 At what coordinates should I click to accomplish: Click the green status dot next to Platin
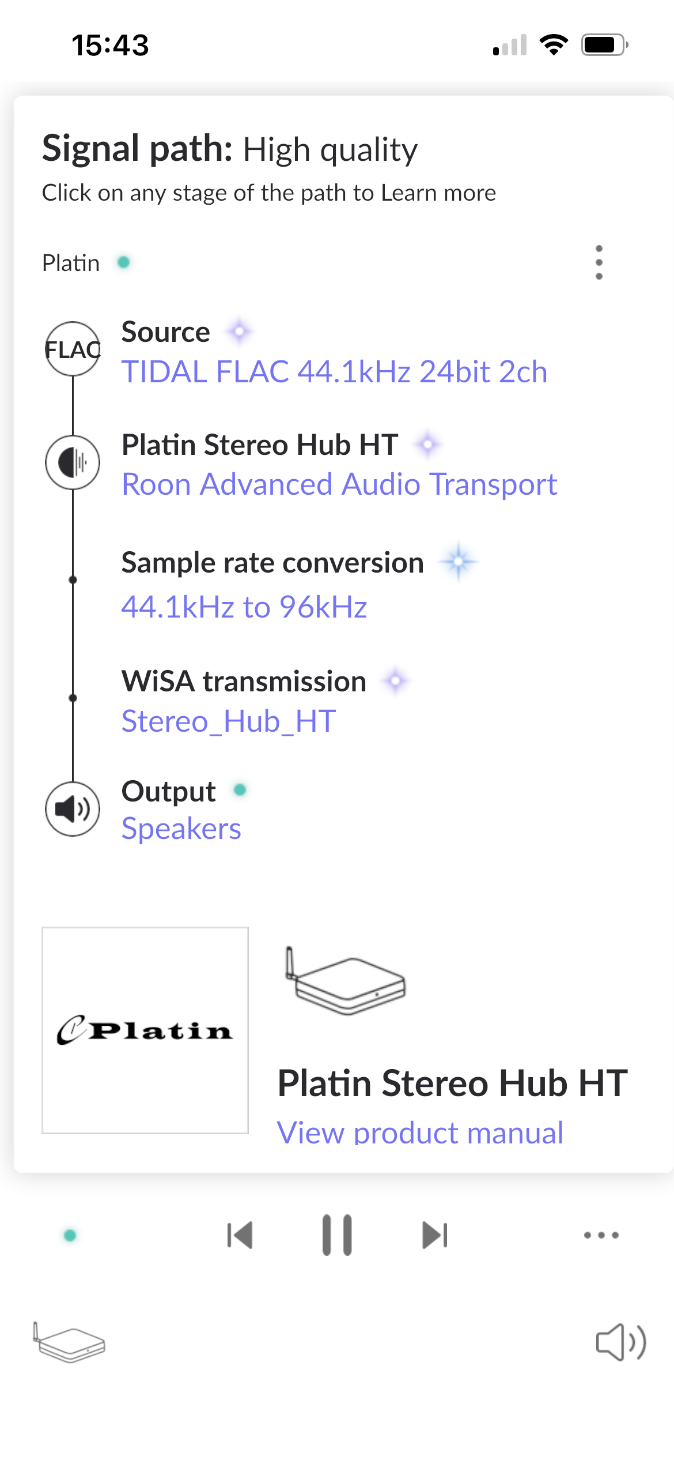click(x=123, y=262)
